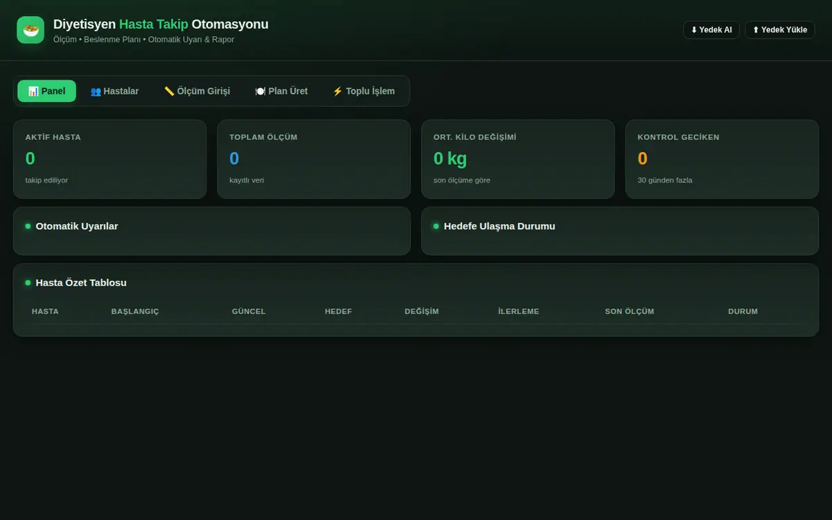This screenshot has width=832, height=520.
Task: Select the 'kayıtlı veri' caption
Action: coord(247,180)
